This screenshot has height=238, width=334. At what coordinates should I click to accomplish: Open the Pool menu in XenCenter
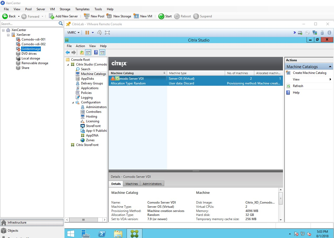tap(28, 9)
